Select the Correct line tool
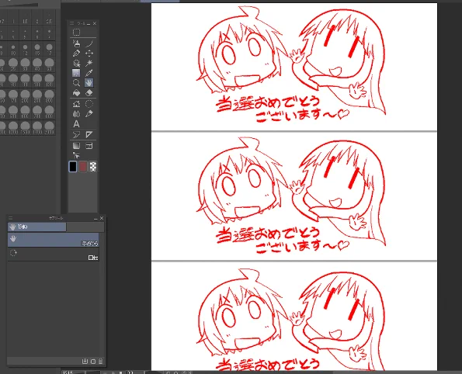The height and width of the screenshot is (374, 462). (76, 135)
